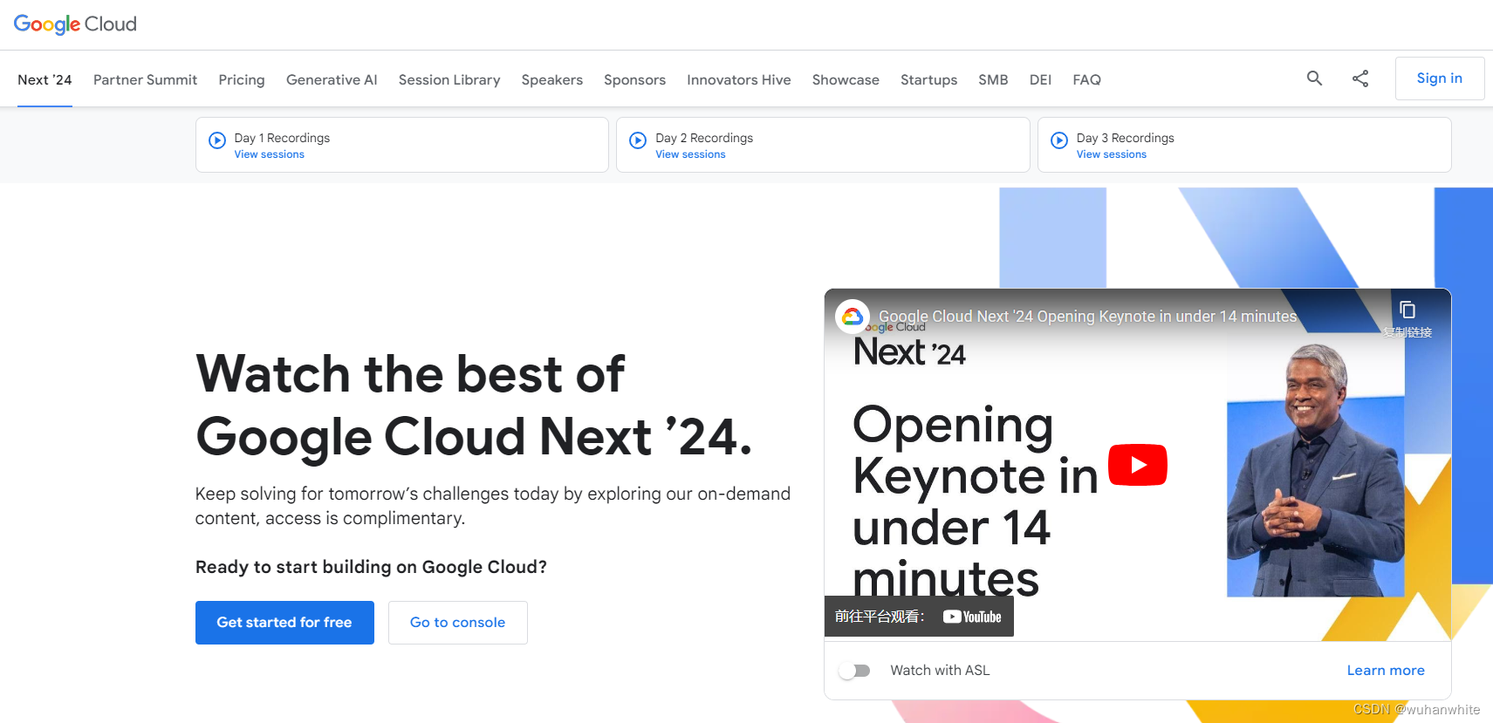The image size is (1493, 723).
Task: Click the 'Watch the best of Google Cloud Next '24.' heading
Action: coord(474,405)
